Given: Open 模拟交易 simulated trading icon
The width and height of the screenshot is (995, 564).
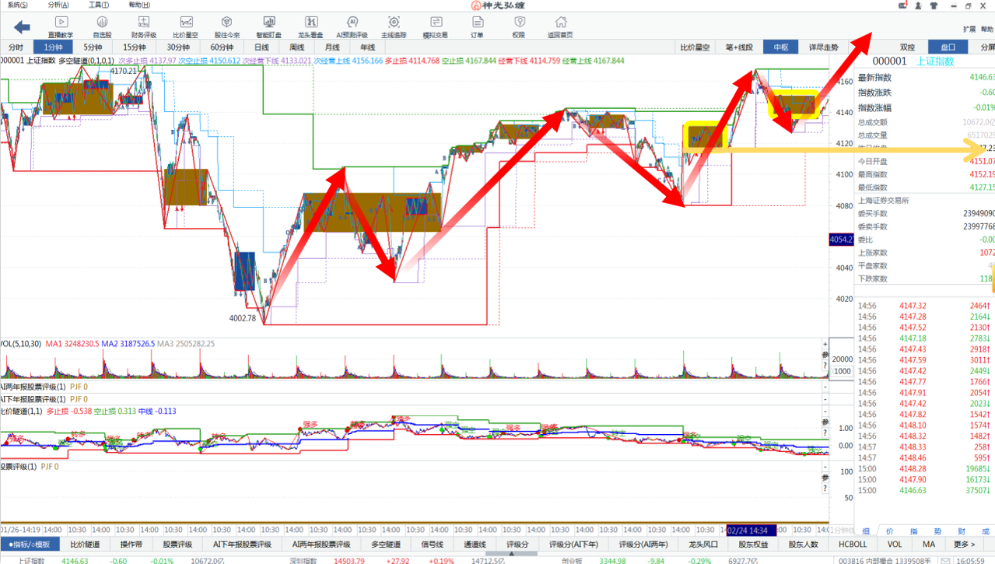Looking at the screenshot, I should (x=435, y=26).
